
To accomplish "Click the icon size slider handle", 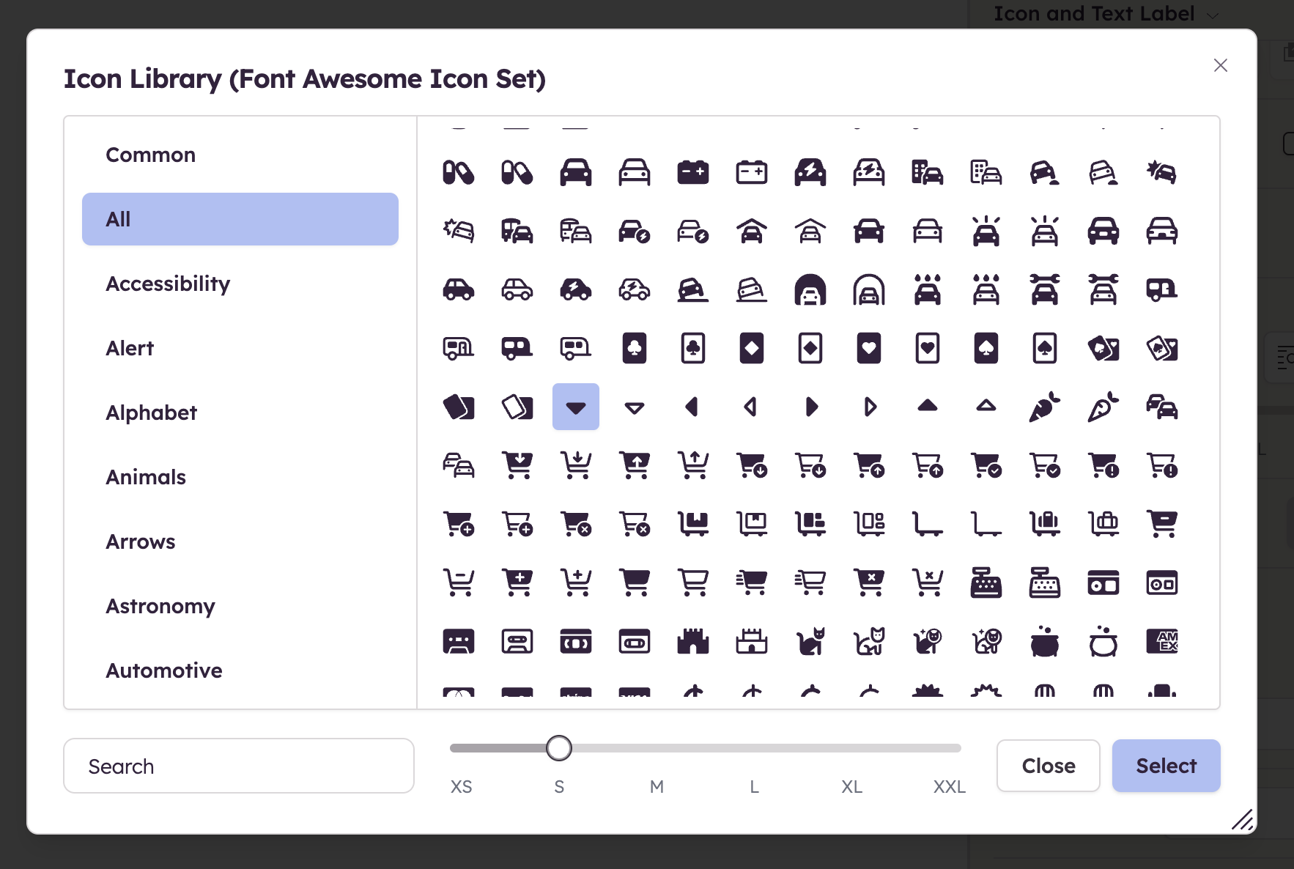I will pyautogui.click(x=559, y=748).
